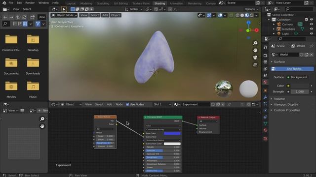Viewport: 316px width, 177px height.
Task: Open the Desktop folder
Action: tap(33, 43)
